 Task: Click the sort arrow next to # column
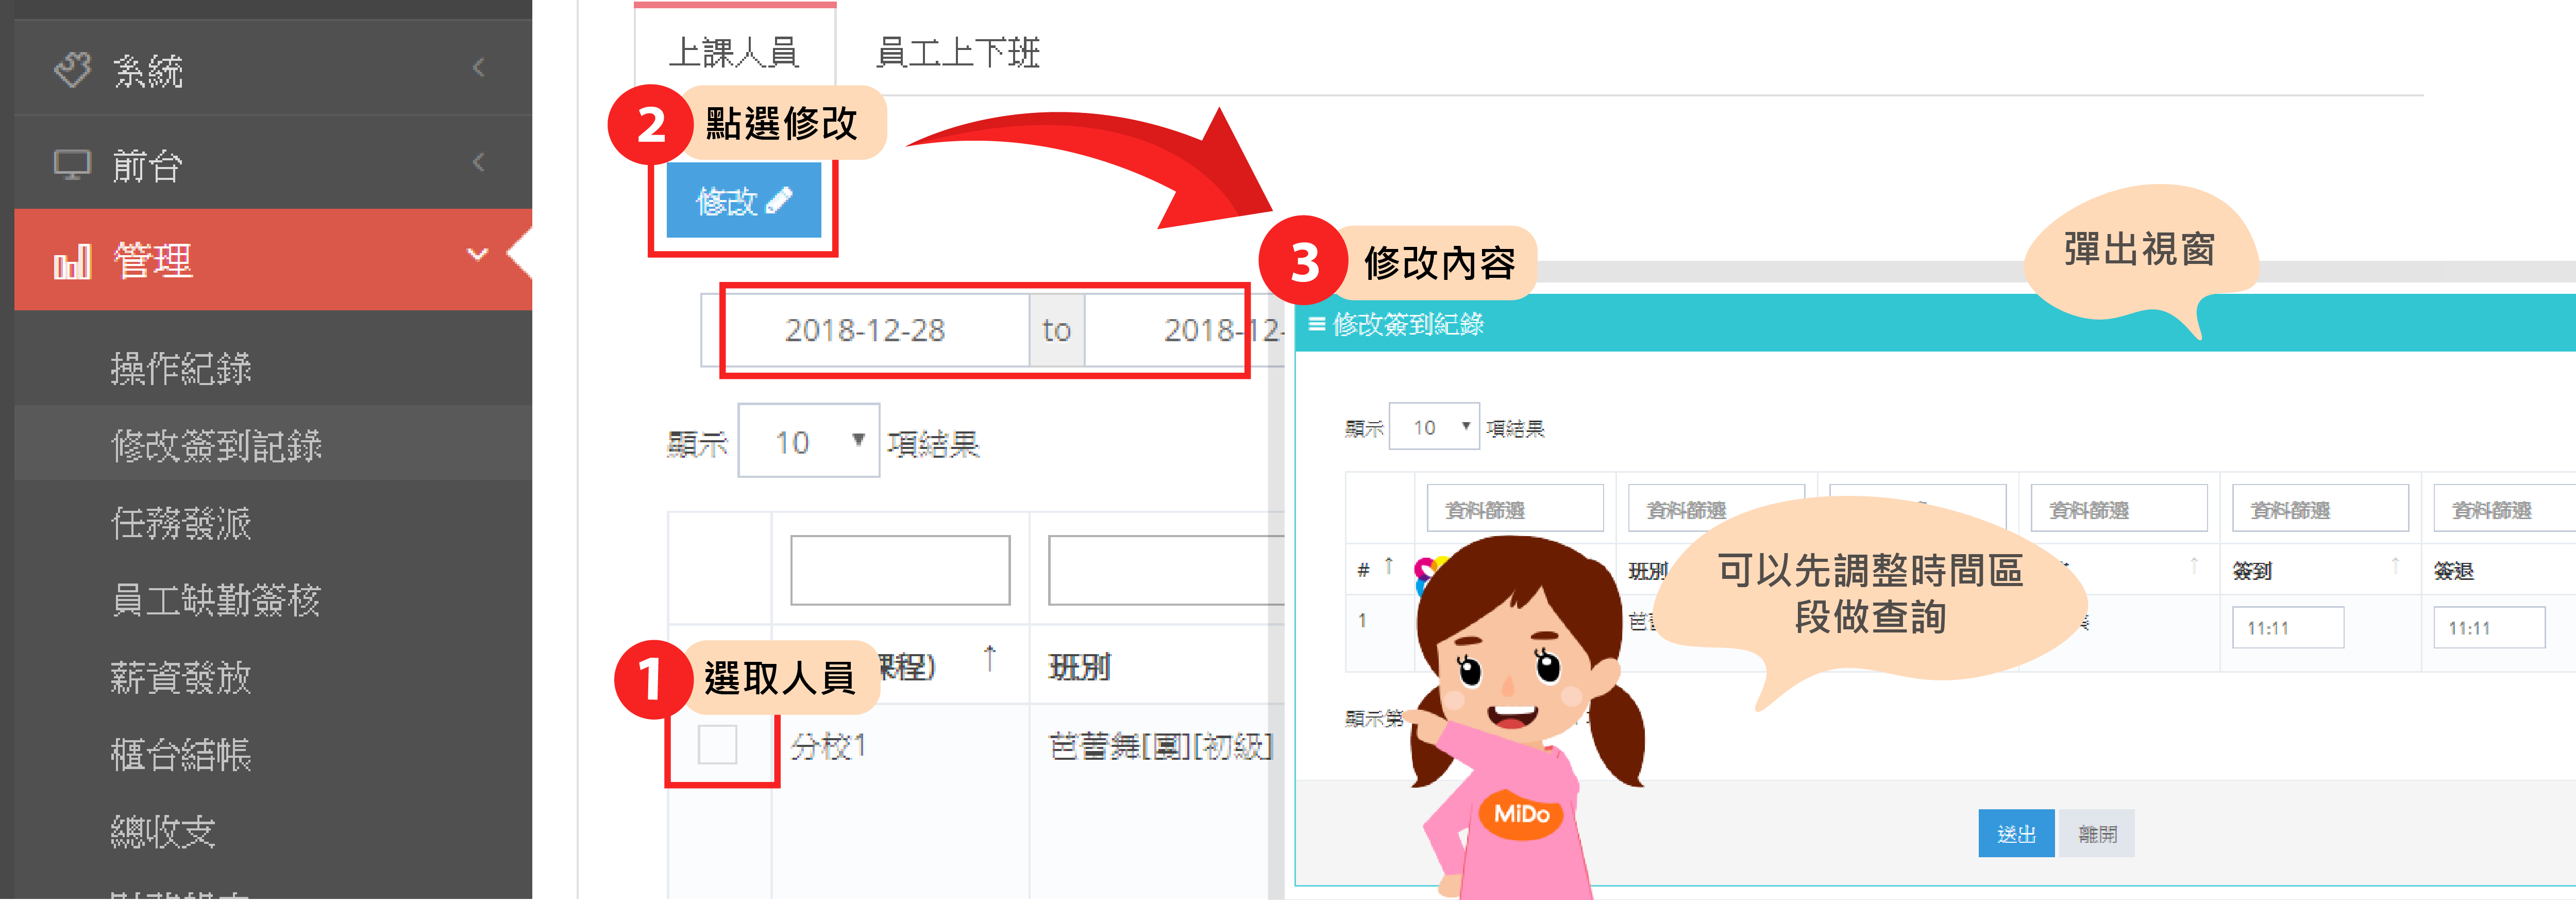1388,567
